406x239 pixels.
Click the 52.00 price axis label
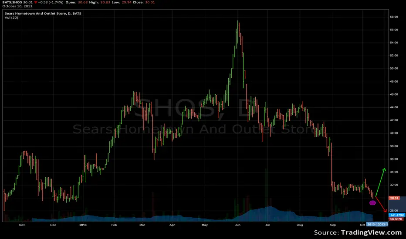coord(394,56)
